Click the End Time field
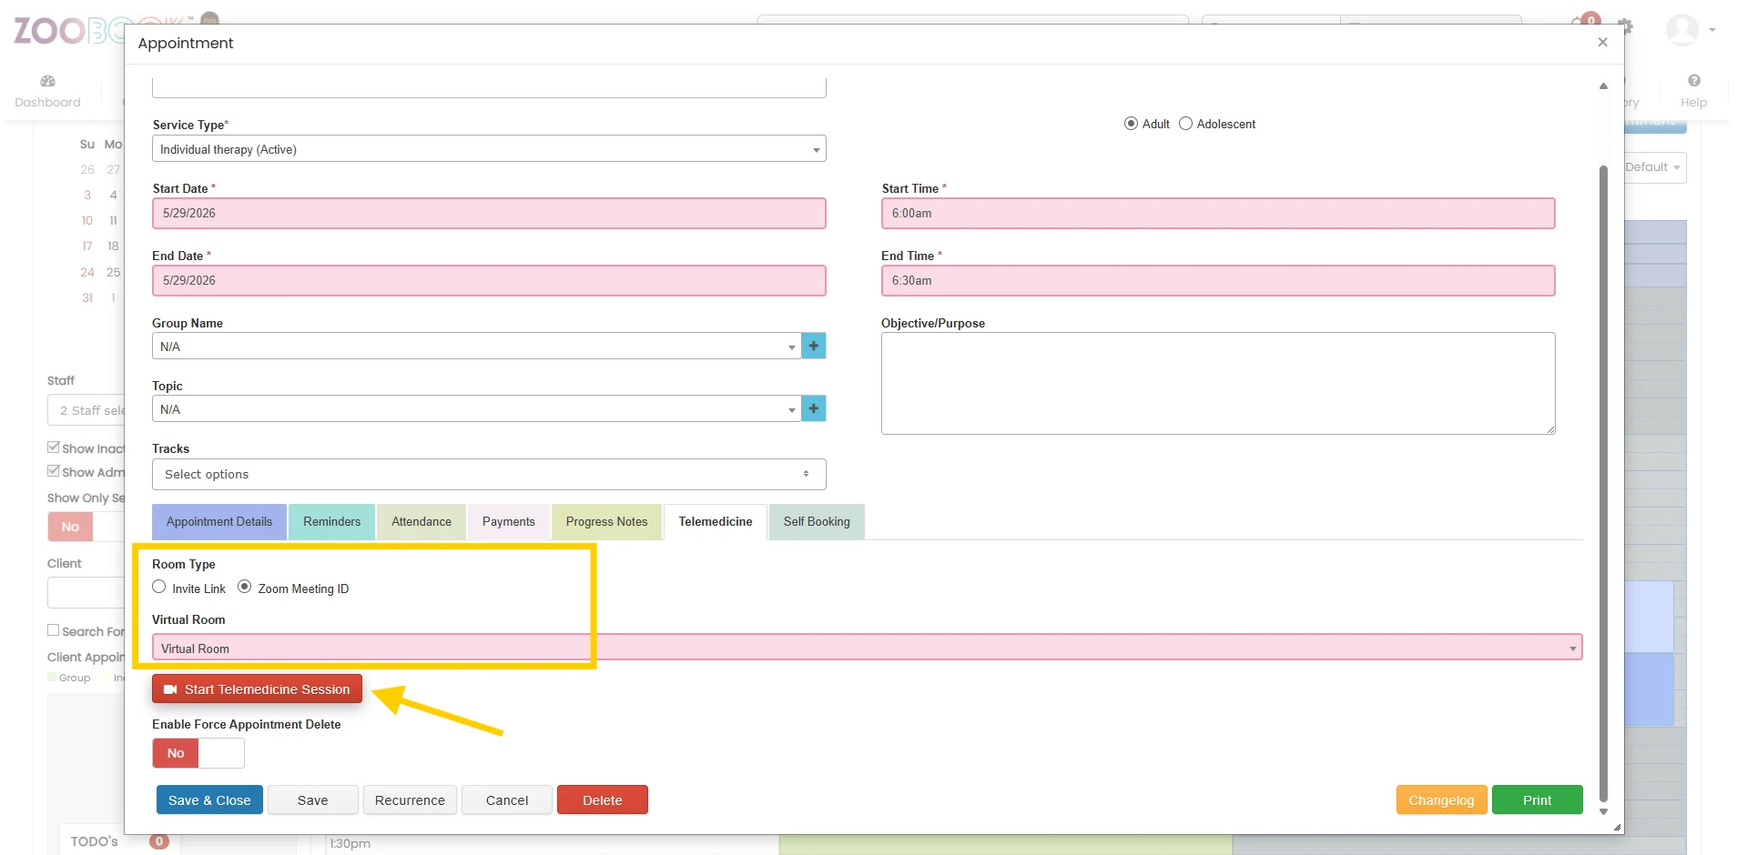Screen dimensions: 1747x855 pos(1218,280)
